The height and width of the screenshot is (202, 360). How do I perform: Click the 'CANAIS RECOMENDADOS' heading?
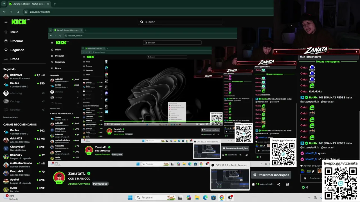click(20, 125)
